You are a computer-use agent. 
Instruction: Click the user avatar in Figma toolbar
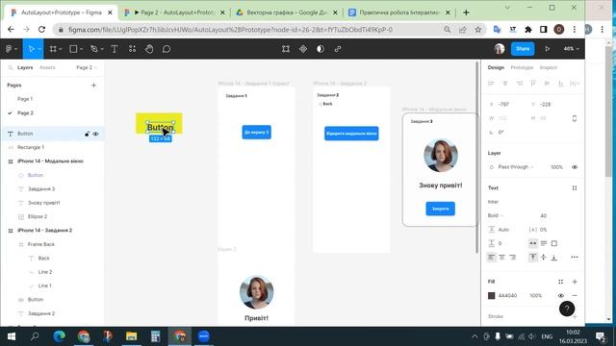point(500,49)
